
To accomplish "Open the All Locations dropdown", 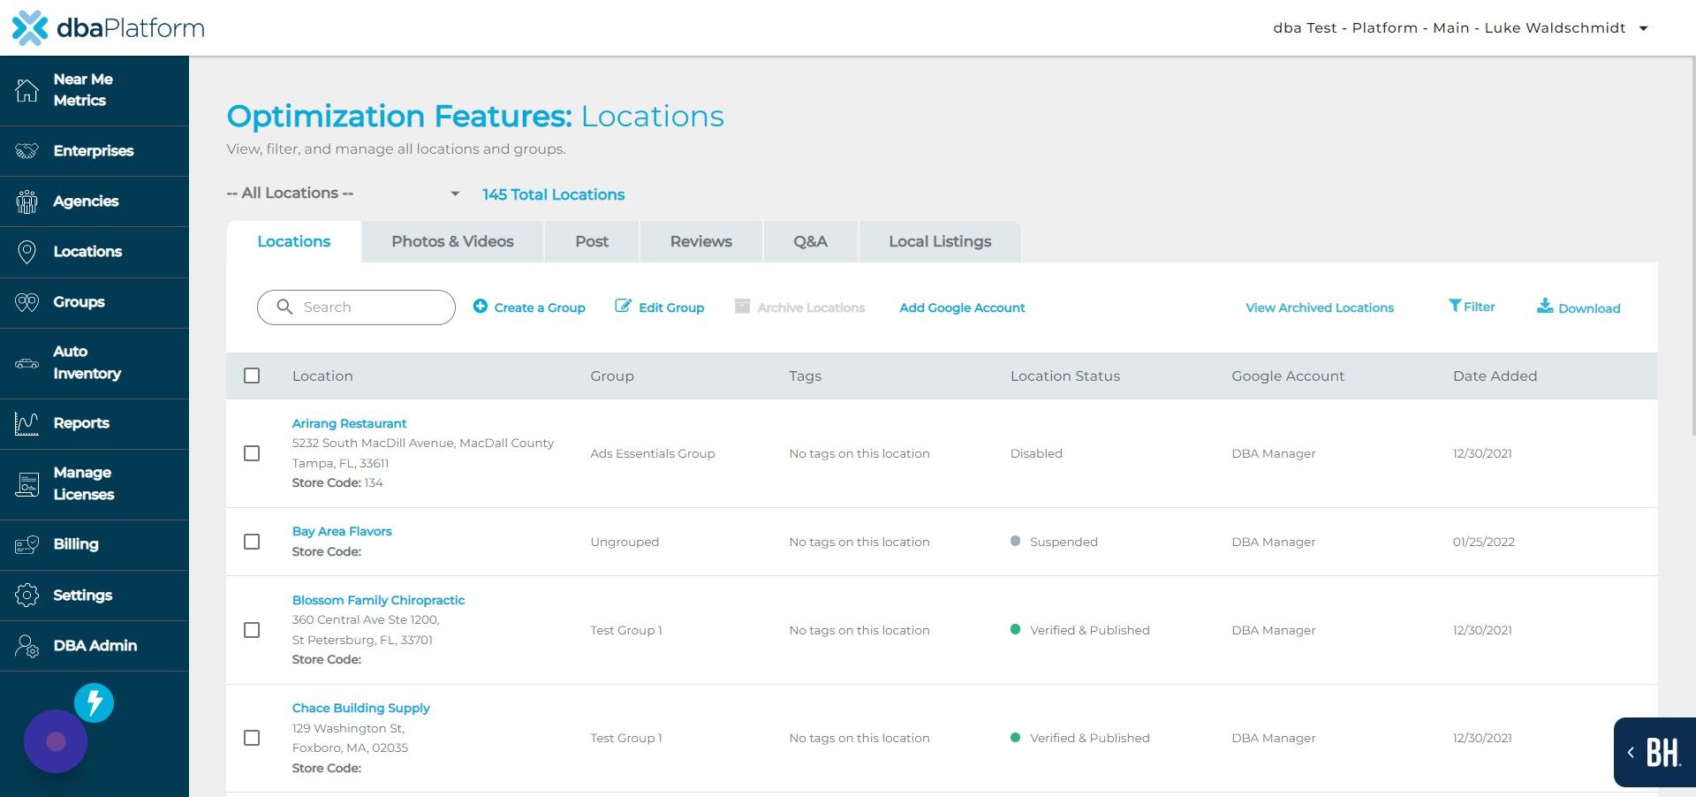I will tap(344, 194).
